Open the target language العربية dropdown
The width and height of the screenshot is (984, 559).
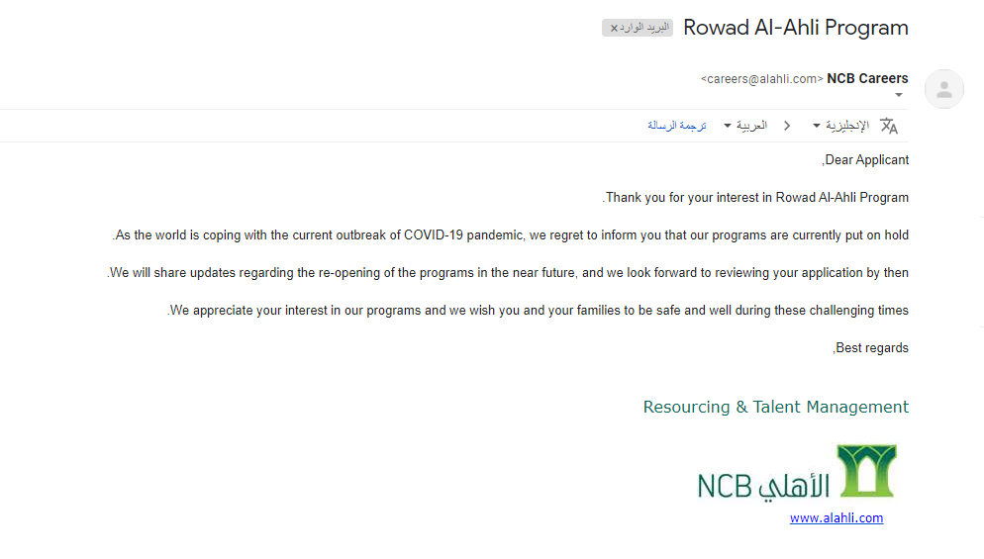point(745,126)
